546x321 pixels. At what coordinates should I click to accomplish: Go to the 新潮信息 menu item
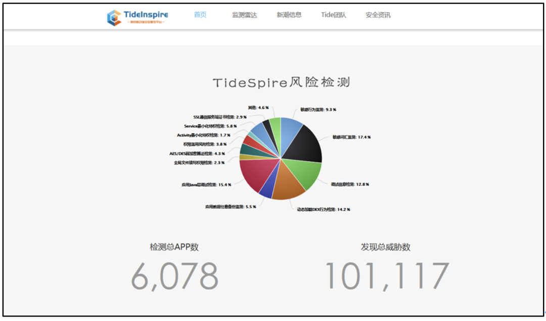point(289,15)
